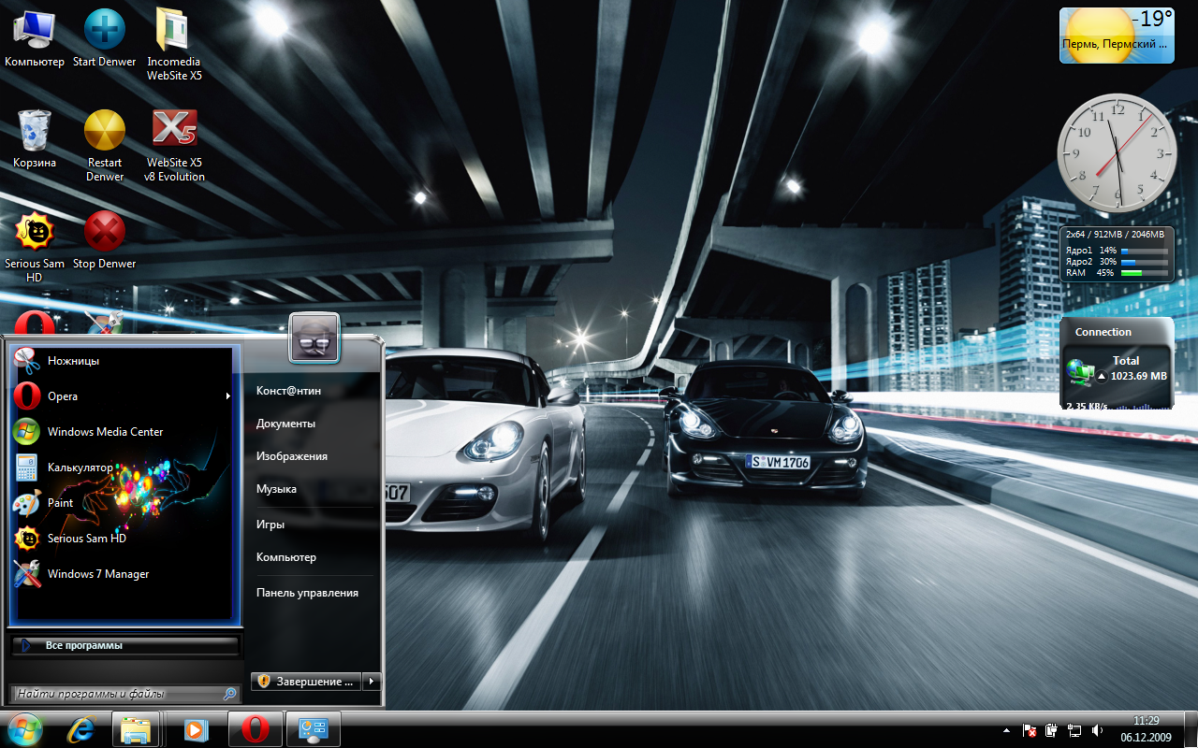The image size is (1198, 748).
Task: Launch Internet Explorer from the taskbar
Action: [81, 729]
